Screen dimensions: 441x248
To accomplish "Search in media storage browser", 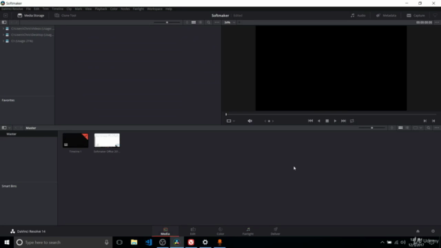I will (209, 22).
